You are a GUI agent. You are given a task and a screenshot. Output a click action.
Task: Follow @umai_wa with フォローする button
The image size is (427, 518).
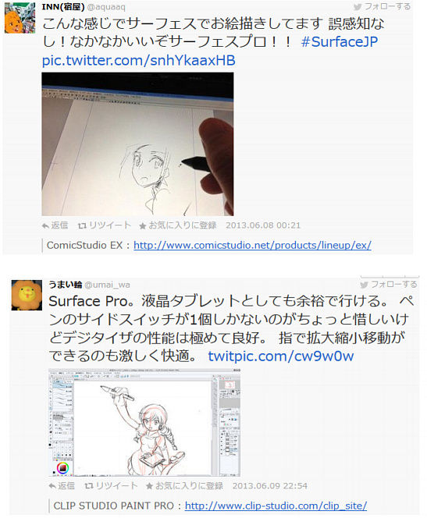(388, 285)
